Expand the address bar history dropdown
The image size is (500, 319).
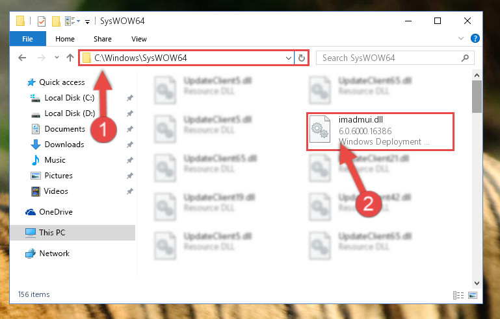click(x=288, y=58)
